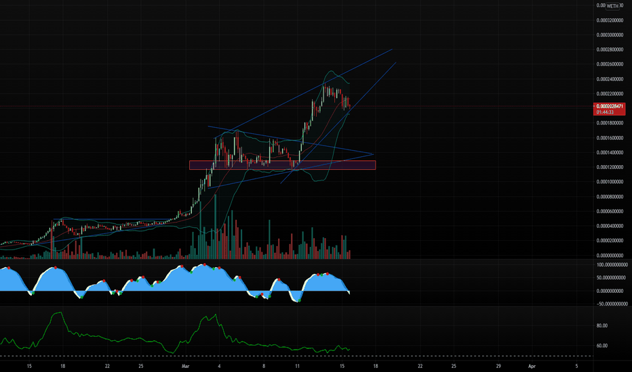Click the 80.00 RSI scale label

coord(601,325)
